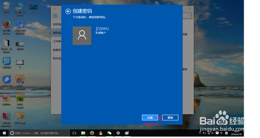Open Mozilla Firefox desktop shortcut
Image resolution: width=260 pixels, height=138 pixels.
click(x=6, y=27)
